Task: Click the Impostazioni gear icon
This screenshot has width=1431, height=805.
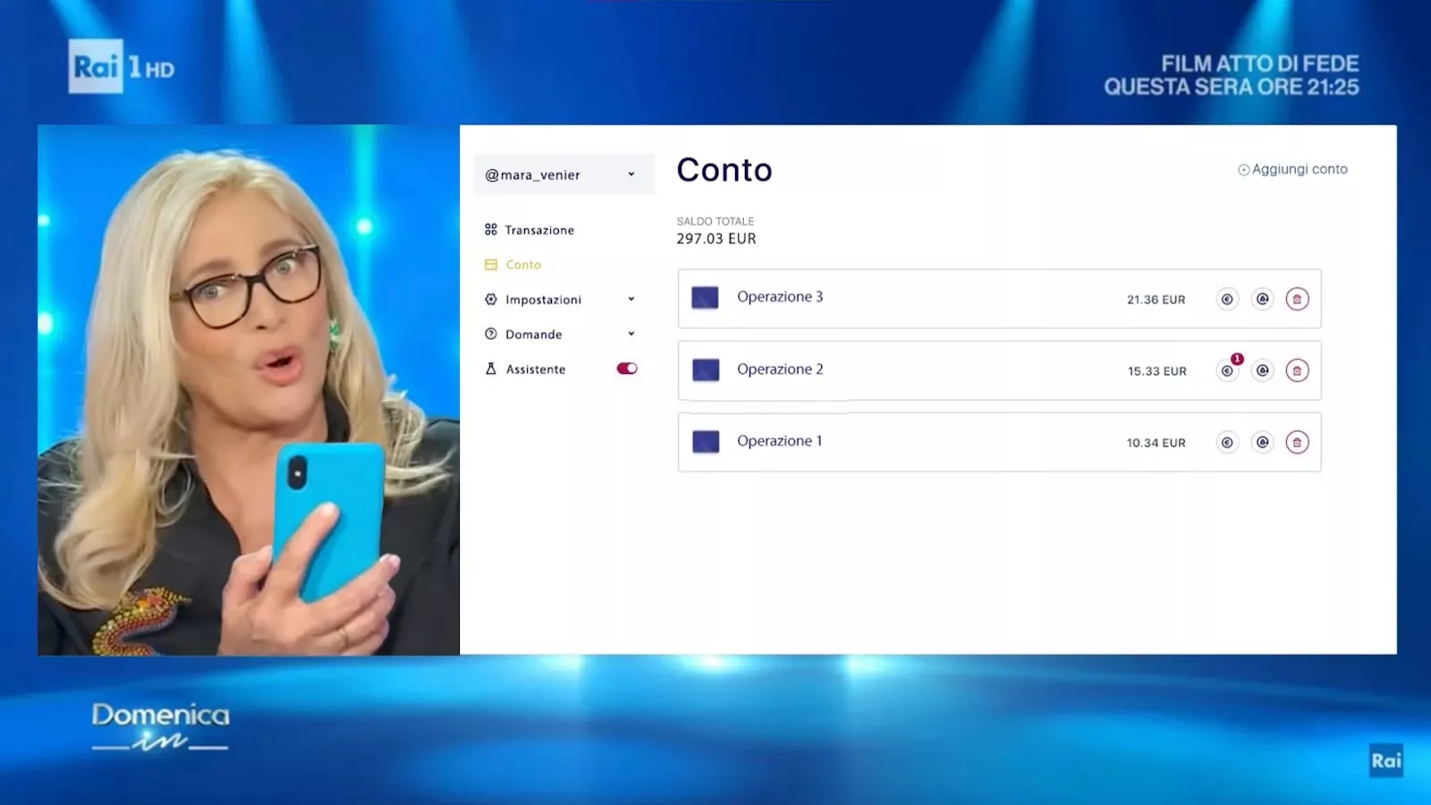Action: pyautogui.click(x=490, y=300)
